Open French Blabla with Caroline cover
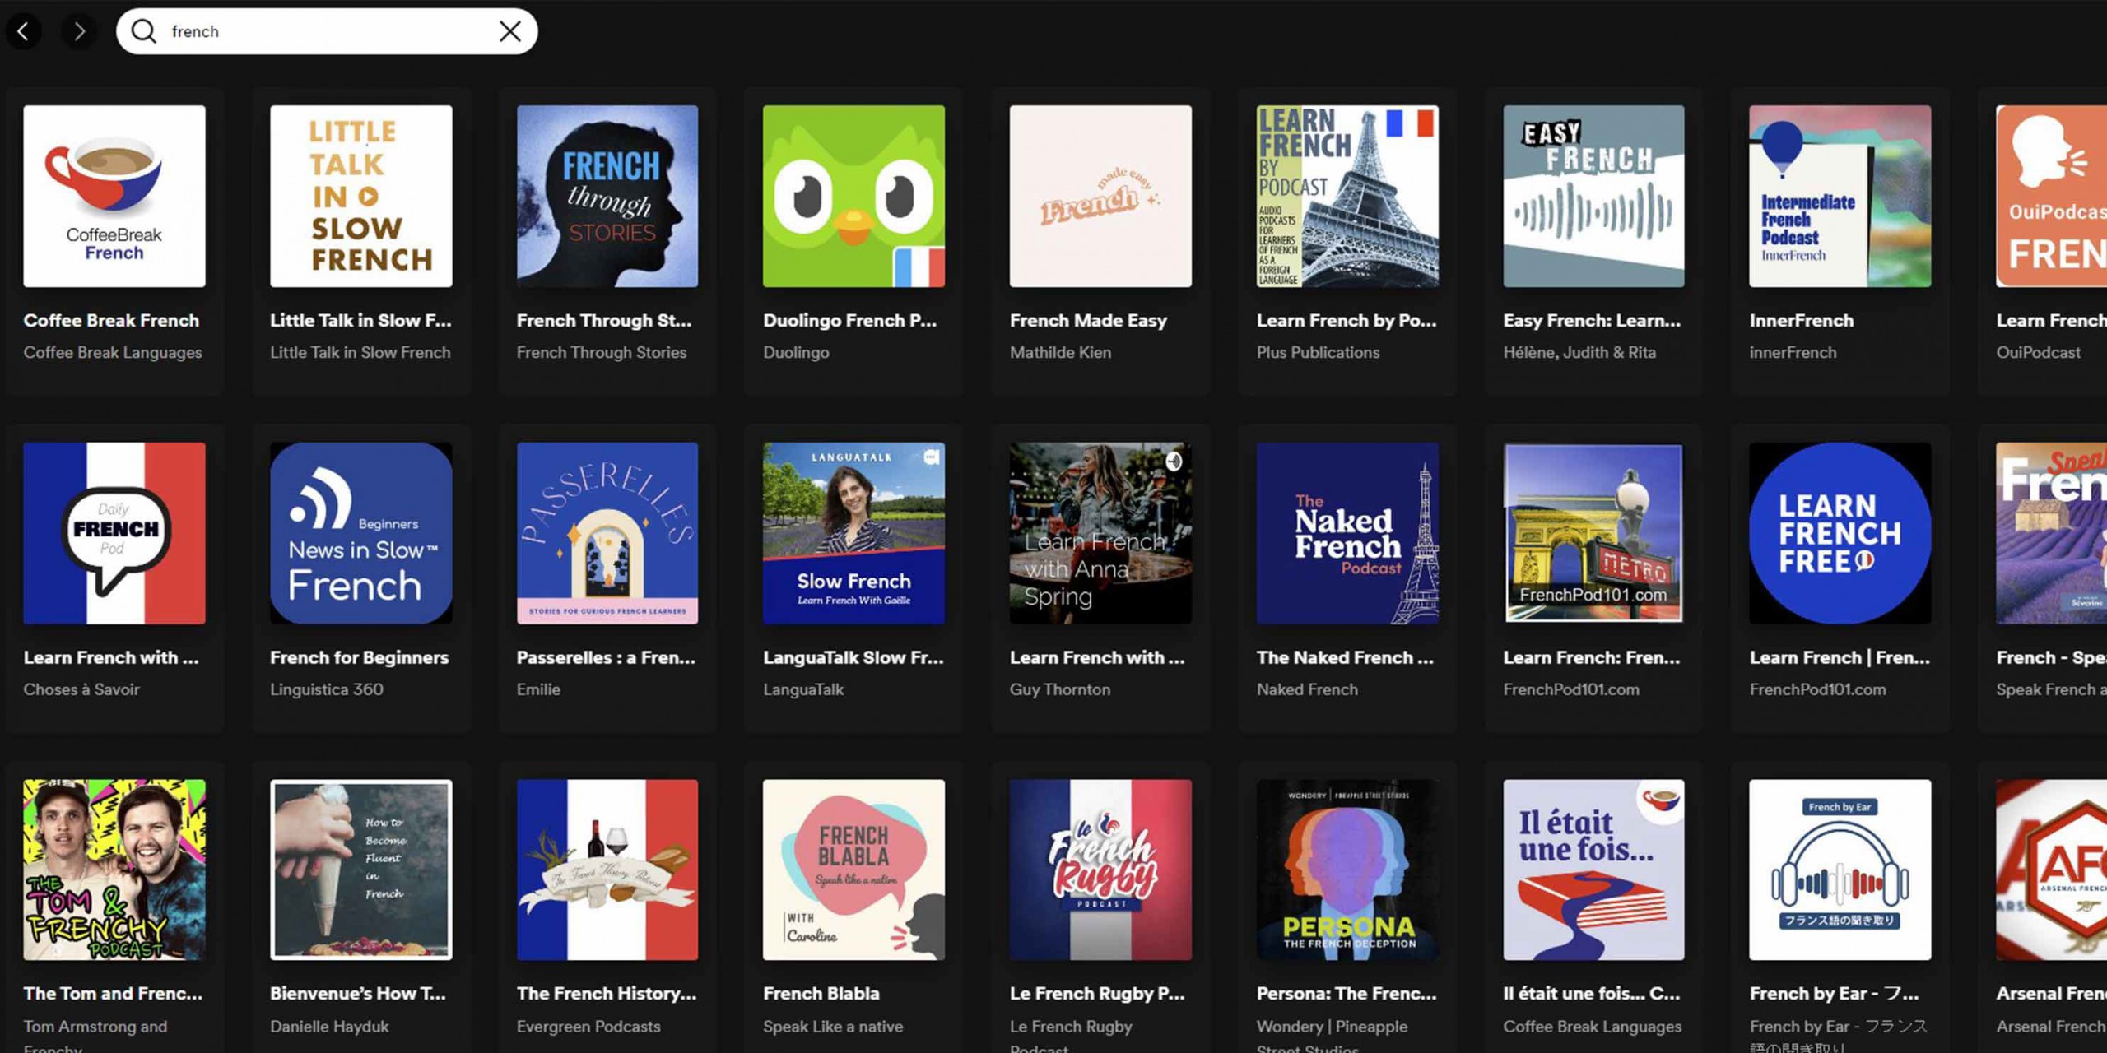The height and width of the screenshot is (1053, 2107). click(x=853, y=870)
